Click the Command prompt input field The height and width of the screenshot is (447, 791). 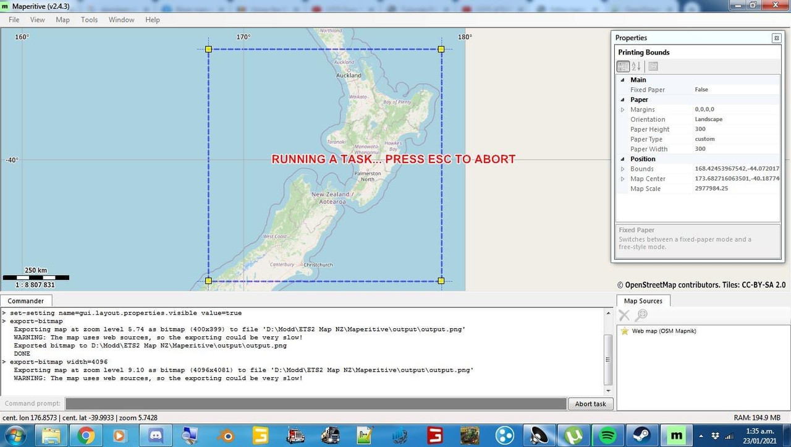point(316,404)
